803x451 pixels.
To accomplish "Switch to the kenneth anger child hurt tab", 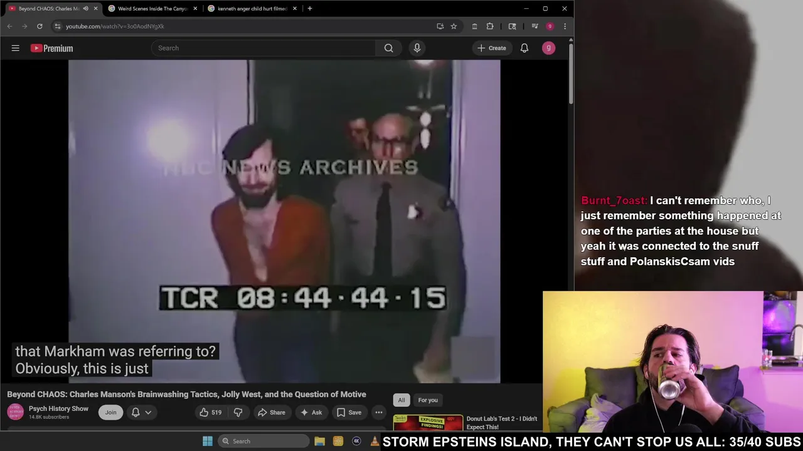I will pos(252,9).
